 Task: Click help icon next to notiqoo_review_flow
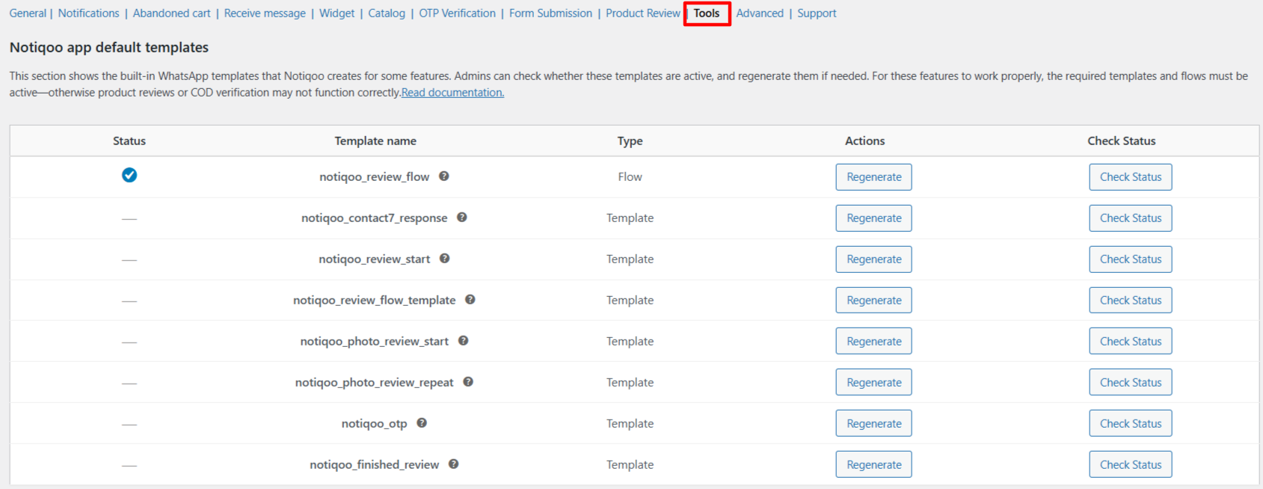point(444,176)
